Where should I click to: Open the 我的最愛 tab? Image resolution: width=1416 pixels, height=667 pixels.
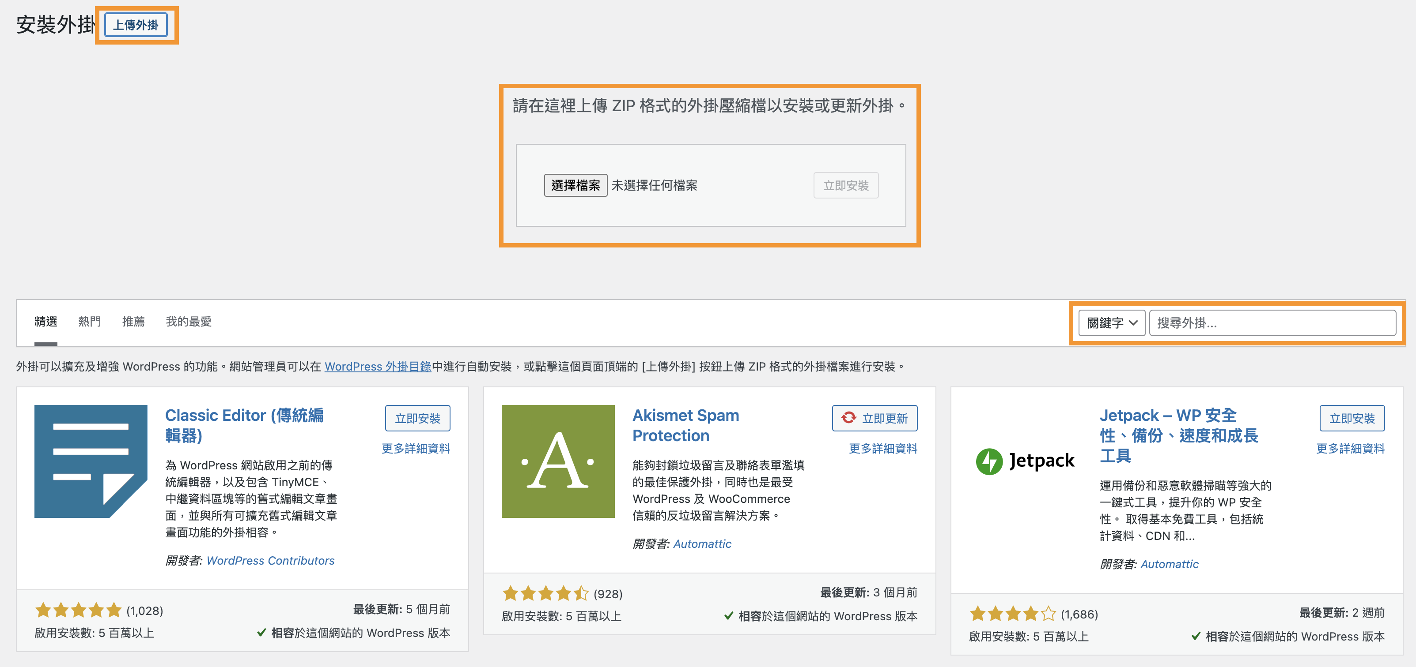pos(189,321)
